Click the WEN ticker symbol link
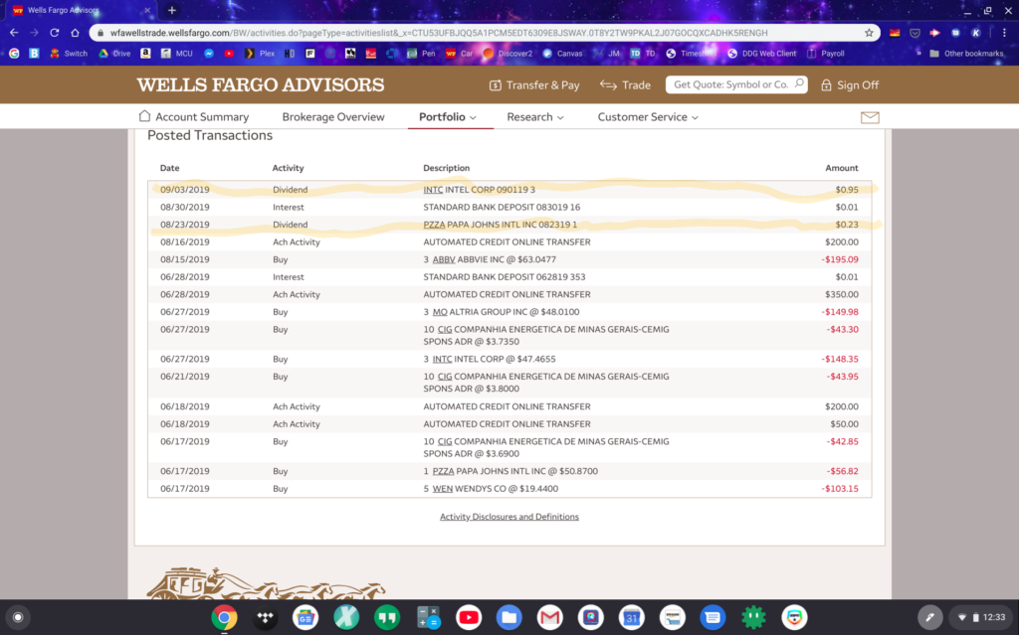Screen dimensions: 1019x635 [442, 489]
